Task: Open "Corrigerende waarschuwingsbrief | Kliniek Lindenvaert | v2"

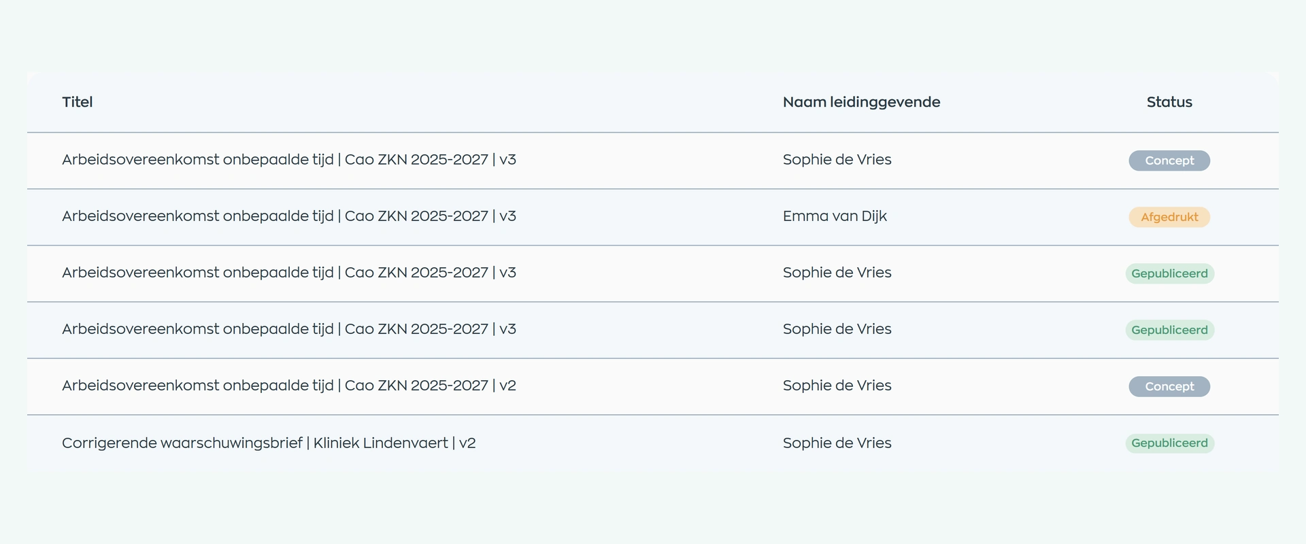Action: pyautogui.click(x=269, y=443)
